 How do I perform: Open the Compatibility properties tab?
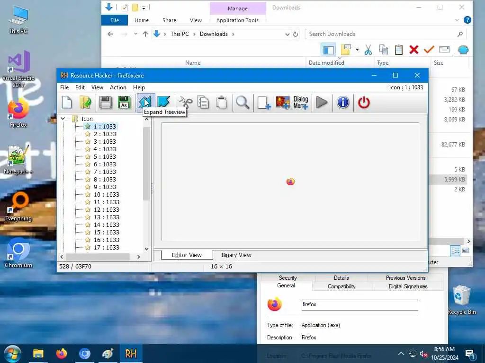[341, 286]
